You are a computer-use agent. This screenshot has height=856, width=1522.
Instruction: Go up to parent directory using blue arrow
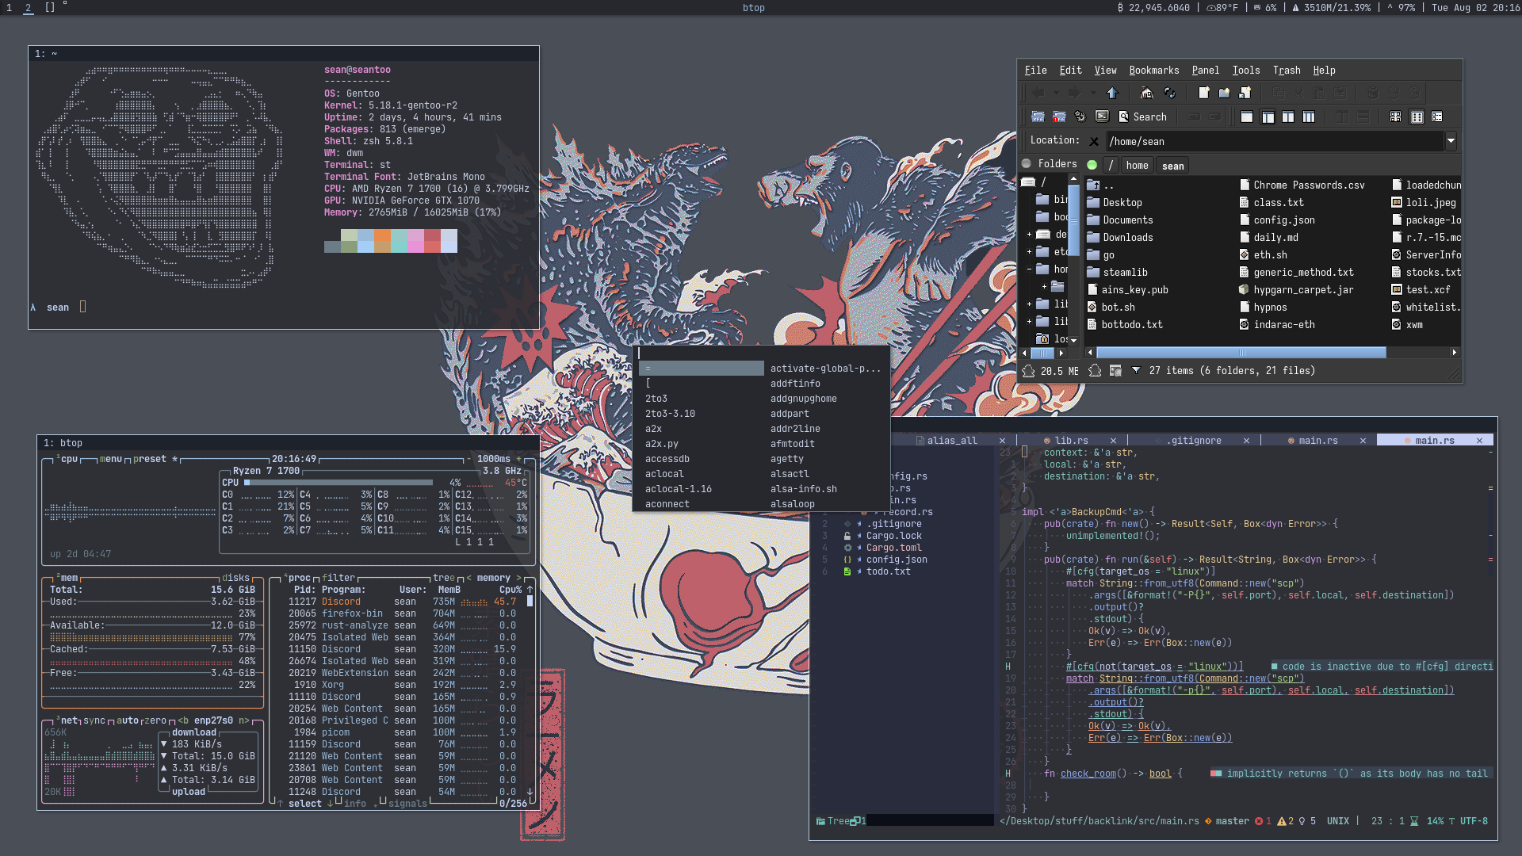click(1113, 93)
